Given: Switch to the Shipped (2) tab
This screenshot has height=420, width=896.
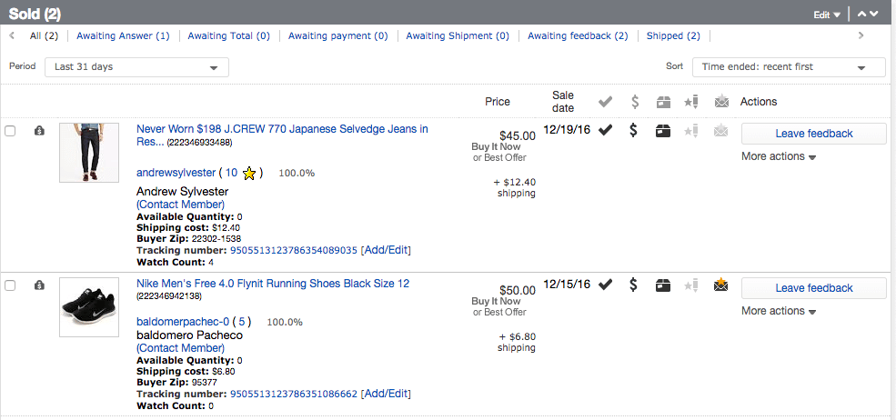Looking at the screenshot, I should tap(673, 35).
